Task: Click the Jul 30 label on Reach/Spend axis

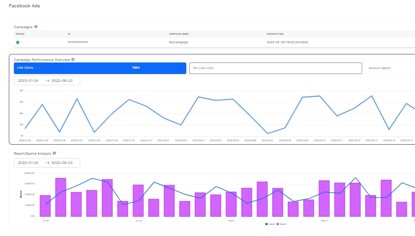Action: [x=138, y=221]
